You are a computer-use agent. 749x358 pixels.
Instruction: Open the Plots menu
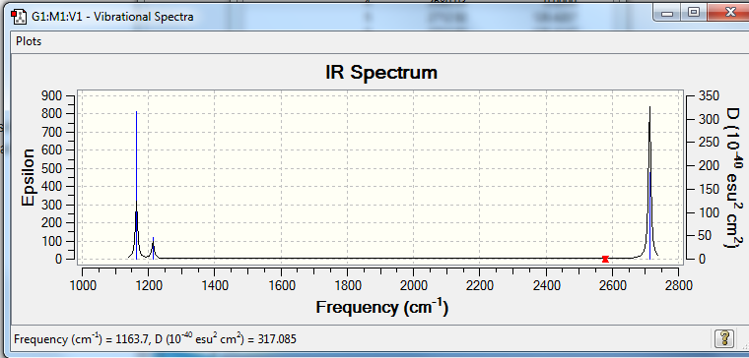[x=29, y=41]
